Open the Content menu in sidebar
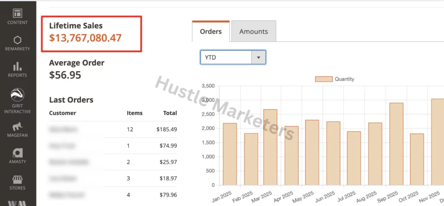The height and width of the screenshot is (206, 444). (x=17, y=17)
